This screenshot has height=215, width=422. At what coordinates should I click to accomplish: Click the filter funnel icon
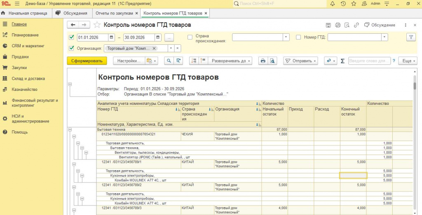click(x=411, y=37)
